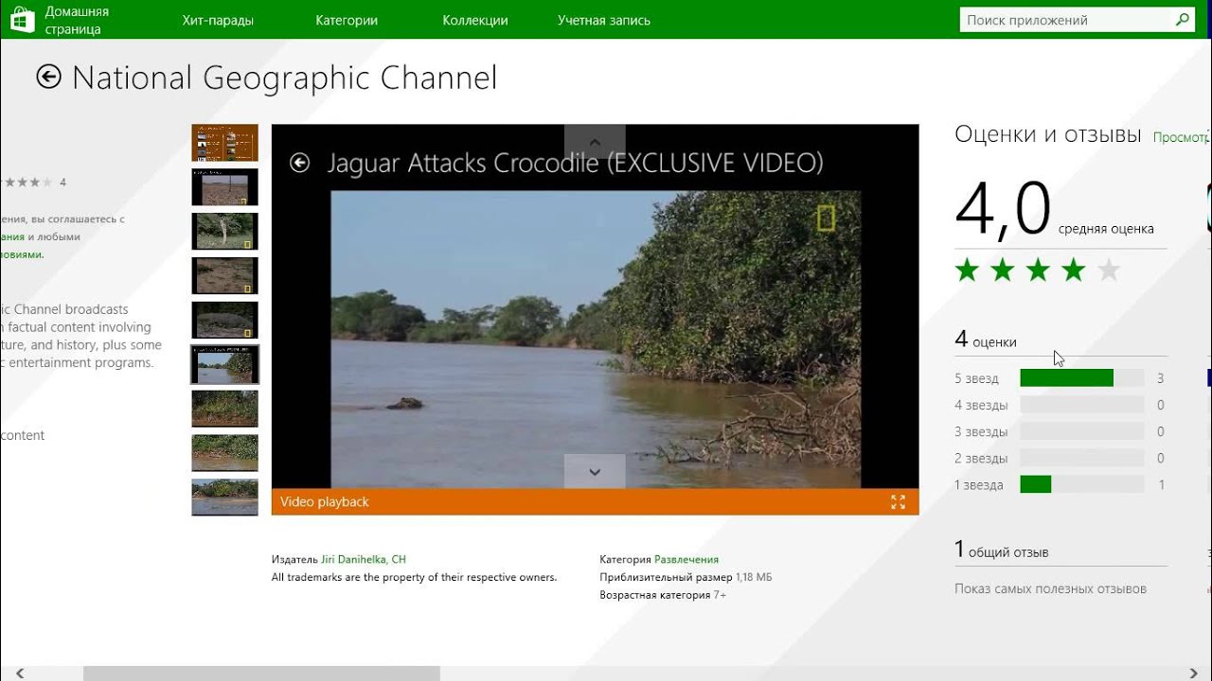Click the search magnifier icon
The height and width of the screenshot is (681, 1212).
(x=1183, y=20)
